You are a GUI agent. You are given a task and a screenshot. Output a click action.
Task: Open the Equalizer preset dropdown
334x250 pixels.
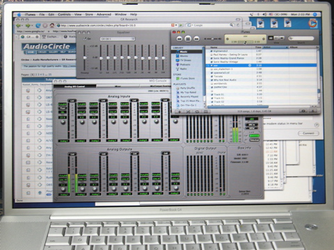tap(118, 39)
